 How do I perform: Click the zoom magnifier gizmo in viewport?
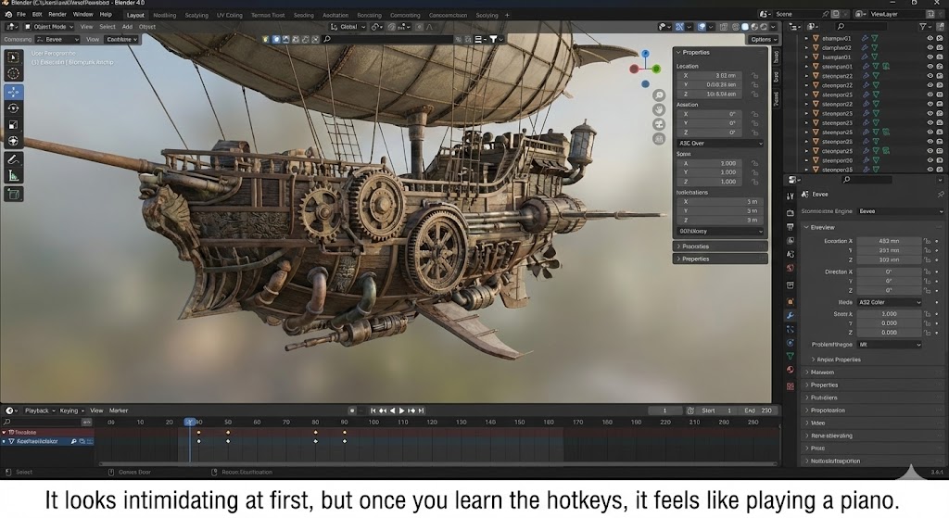pyautogui.click(x=659, y=95)
